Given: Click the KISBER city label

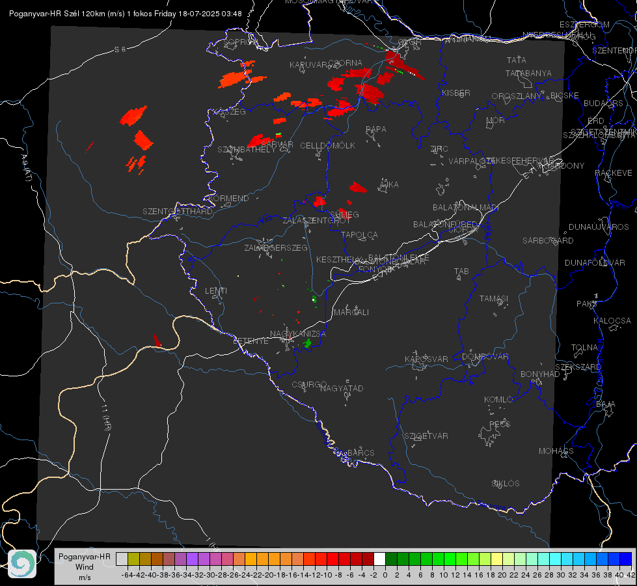Looking at the screenshot, I should click(x=456, y=92).
